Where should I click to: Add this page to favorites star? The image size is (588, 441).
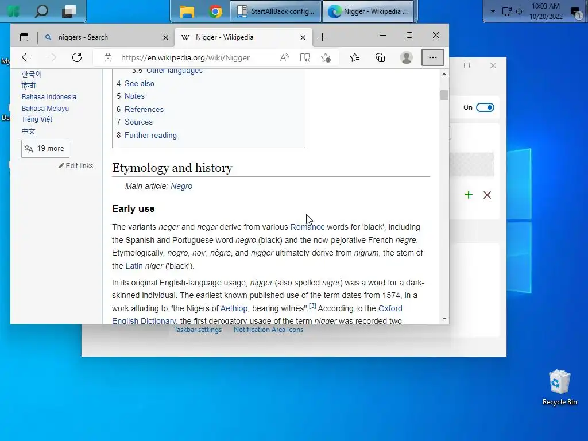point(326,57)
